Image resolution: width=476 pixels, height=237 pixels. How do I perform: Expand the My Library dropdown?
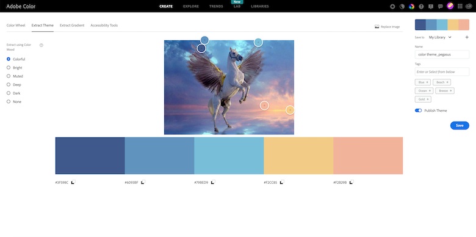[x=440, y=37]
